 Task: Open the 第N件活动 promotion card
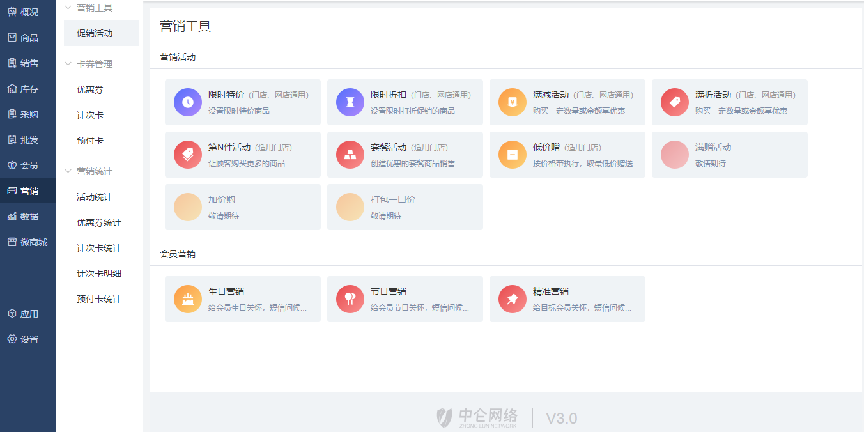242,155
